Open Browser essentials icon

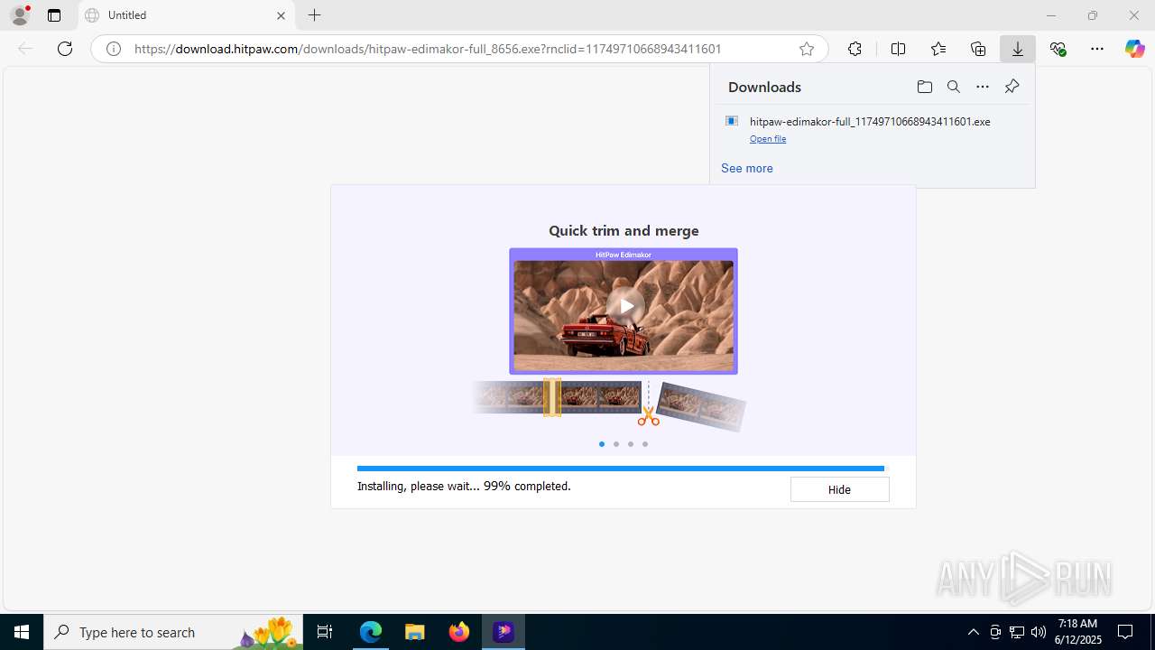pos(1058,49)
